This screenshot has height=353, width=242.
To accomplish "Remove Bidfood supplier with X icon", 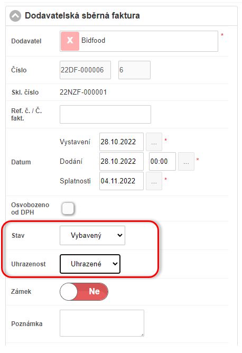I will coord(70,41).
